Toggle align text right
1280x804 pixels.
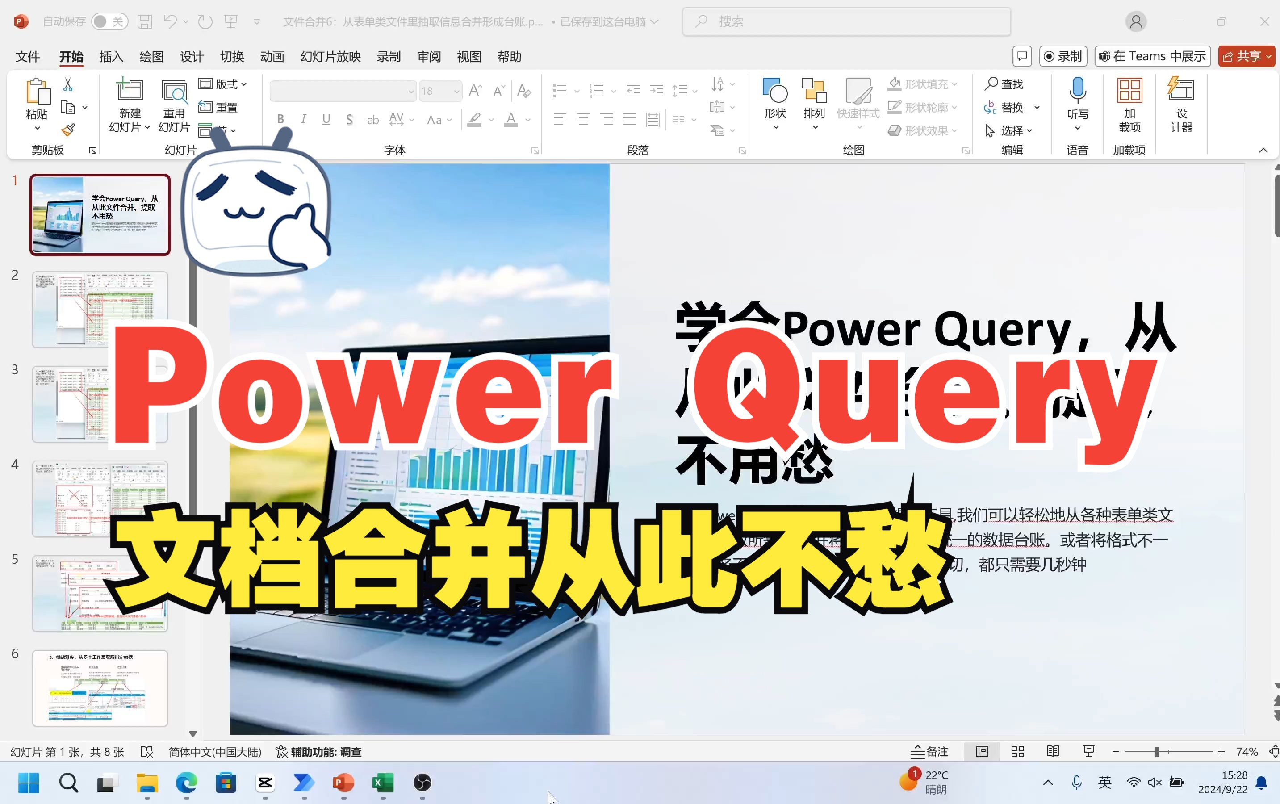607,119
